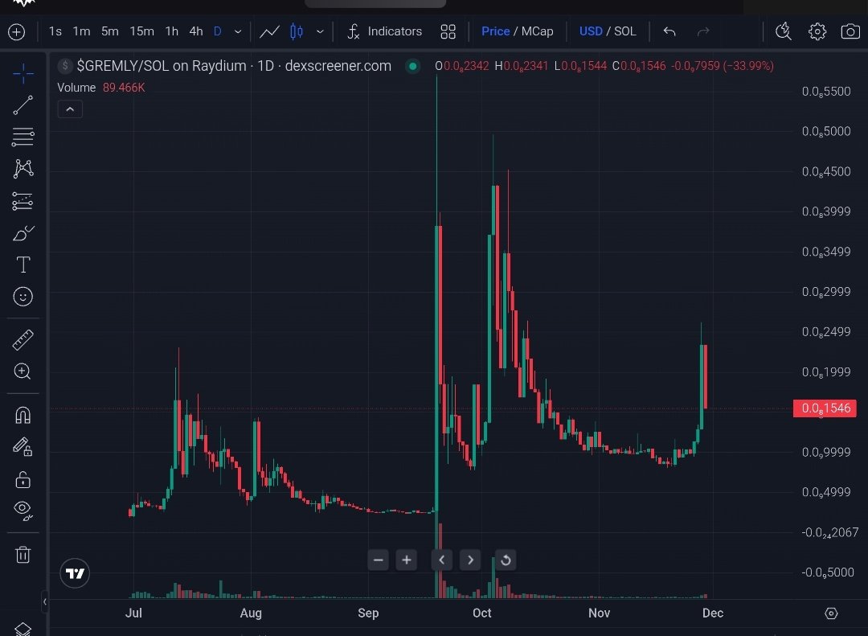
Task: Select the Brush drawing tool
Action: click(x=23, y=233)
